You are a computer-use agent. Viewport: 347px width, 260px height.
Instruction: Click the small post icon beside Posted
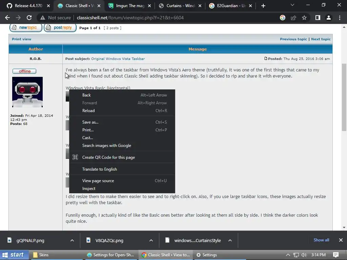[x=266, y=59]
